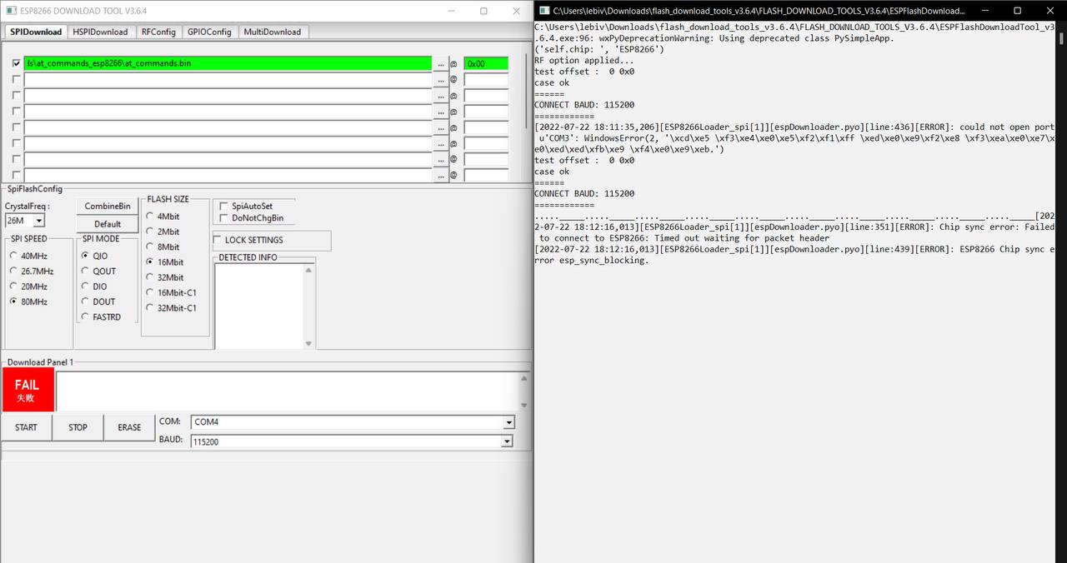Uncheck the at_commands.bin file row checkbox
Screen dimensions: 1067x563
17,63
